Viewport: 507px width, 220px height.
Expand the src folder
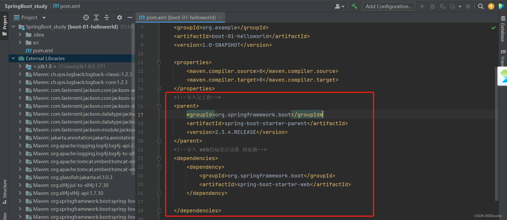pos(20,43)
